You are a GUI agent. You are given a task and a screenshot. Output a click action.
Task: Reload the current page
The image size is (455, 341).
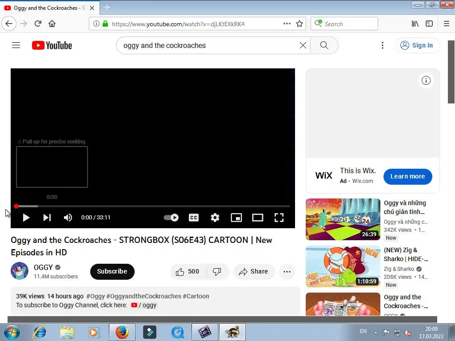pyautogui.click(x=38, y=24)
